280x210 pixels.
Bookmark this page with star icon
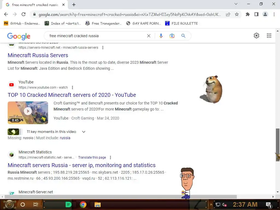click(x=237, y=14)
